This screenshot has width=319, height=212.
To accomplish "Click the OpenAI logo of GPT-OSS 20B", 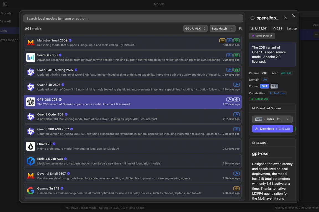I will click(x=31, y=102).
